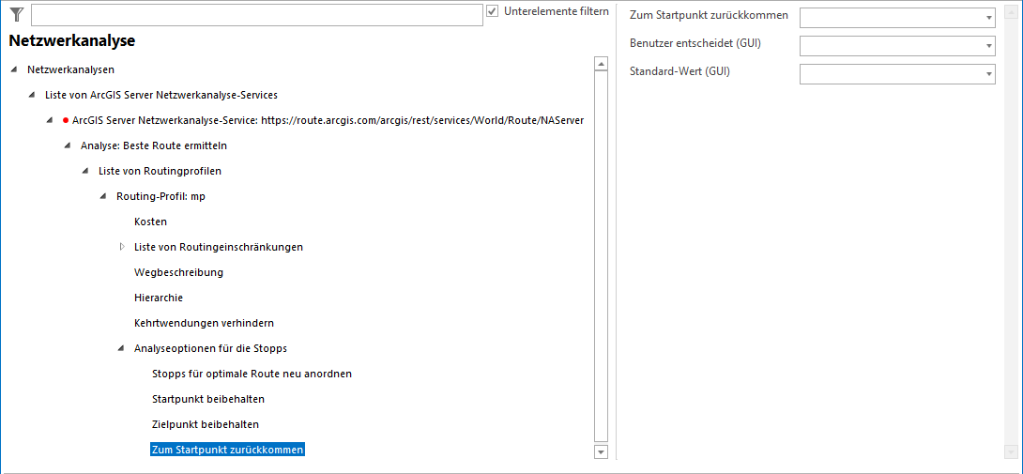
Task: Select the Hierarchie tree item
Action: pyautogui.click(x=158, y=298)
